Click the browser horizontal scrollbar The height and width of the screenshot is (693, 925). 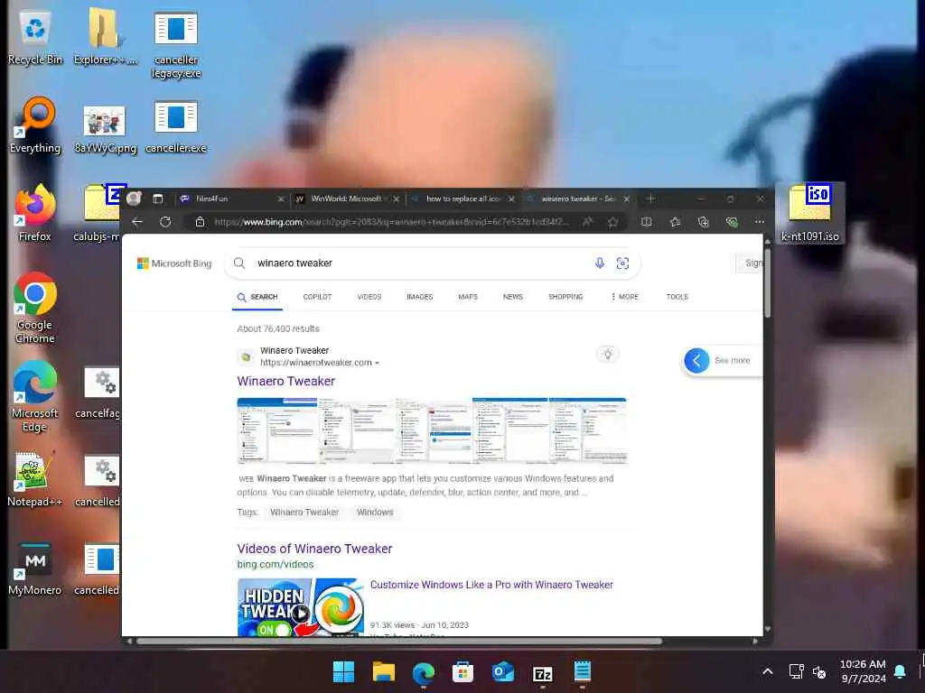click(x=398, y=642)
